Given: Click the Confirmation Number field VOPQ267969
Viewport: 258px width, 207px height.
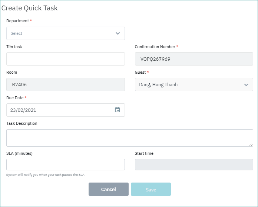Looking at the screenshot, I should (x=194, y=59).
